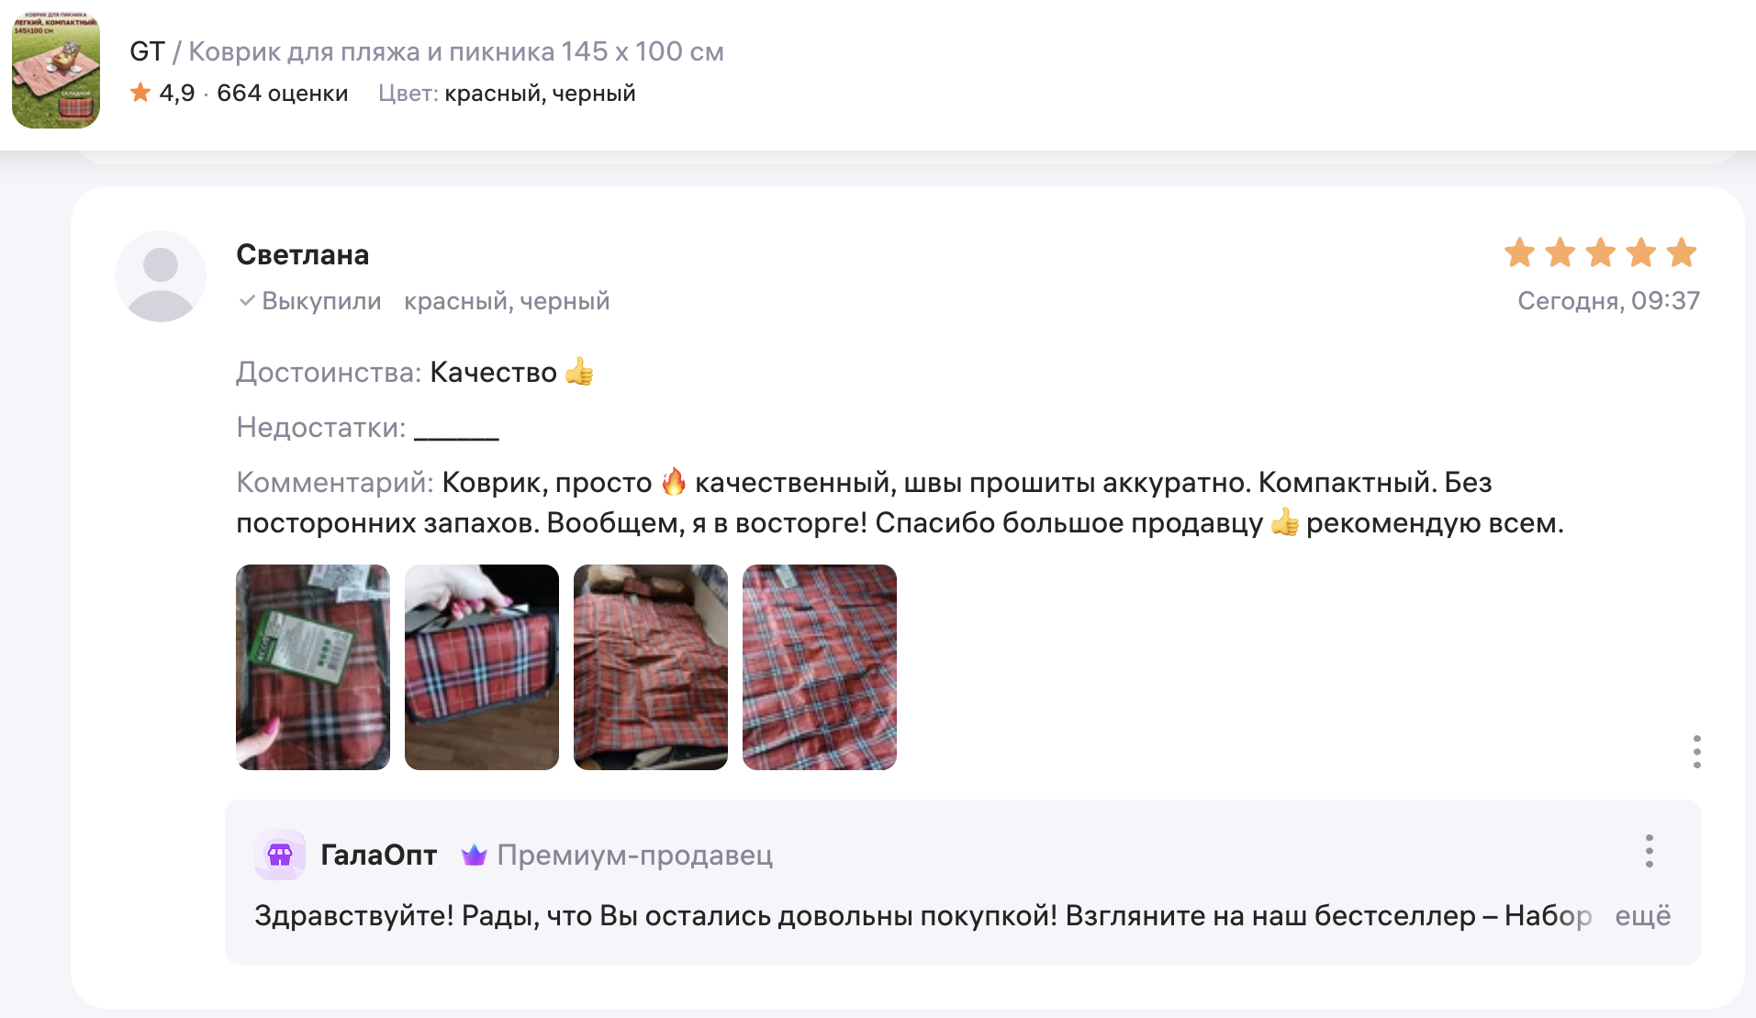Click the GT brand name link
Screen dimensions: 1756x1018
pyautogui.click(x=147, y=51)
